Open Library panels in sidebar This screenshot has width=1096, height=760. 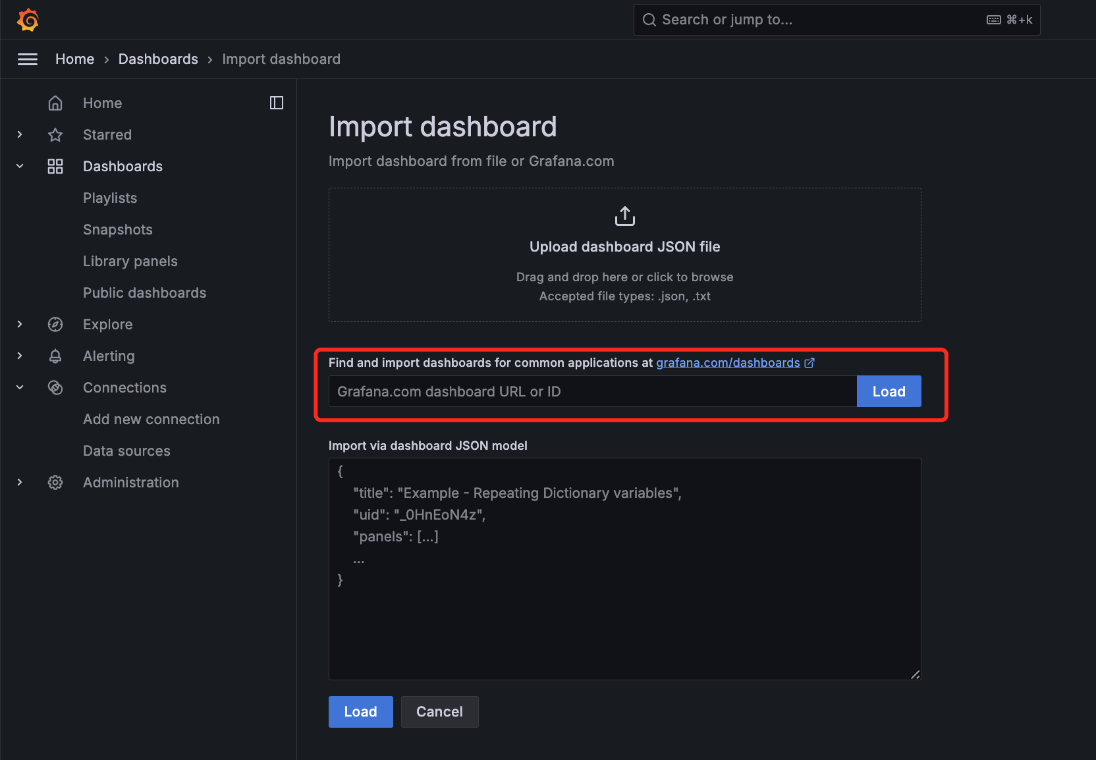point(130,261)
